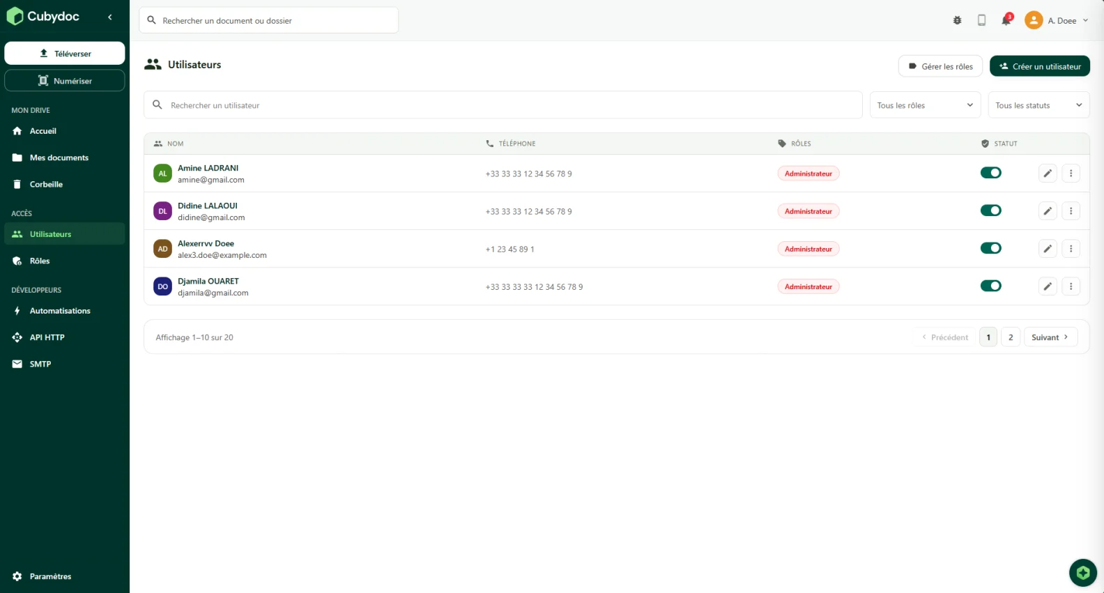Screen dimensions: 1104x593
Task: Click the Cubydoc logo
Action: pos(43,17)
